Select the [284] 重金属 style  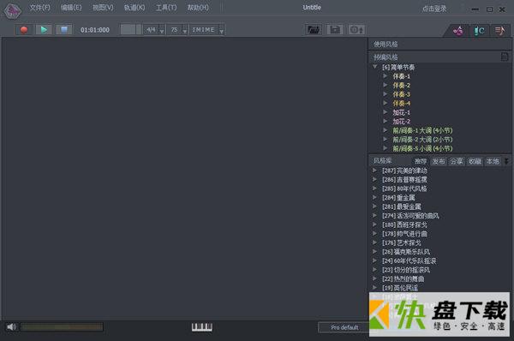(398, 197)
